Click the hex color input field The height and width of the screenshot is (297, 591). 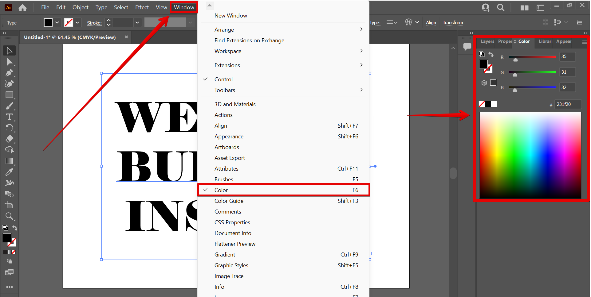click(567, 104)
